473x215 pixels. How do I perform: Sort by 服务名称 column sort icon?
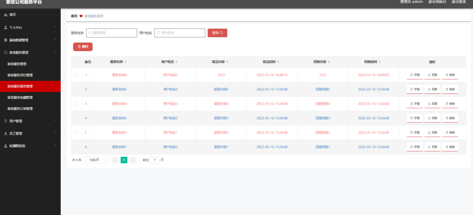point(126,62)
